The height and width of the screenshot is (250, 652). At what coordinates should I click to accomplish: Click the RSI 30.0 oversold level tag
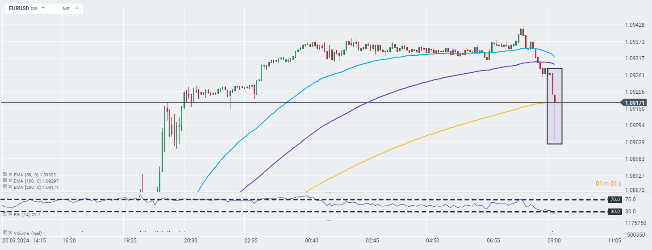click(615, 212)
